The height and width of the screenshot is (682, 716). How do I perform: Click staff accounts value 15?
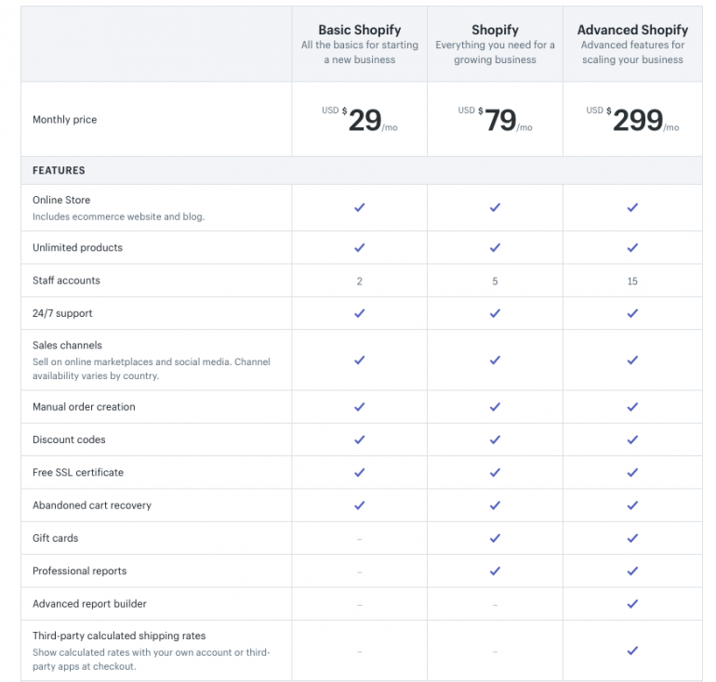[x=632, y=281]
